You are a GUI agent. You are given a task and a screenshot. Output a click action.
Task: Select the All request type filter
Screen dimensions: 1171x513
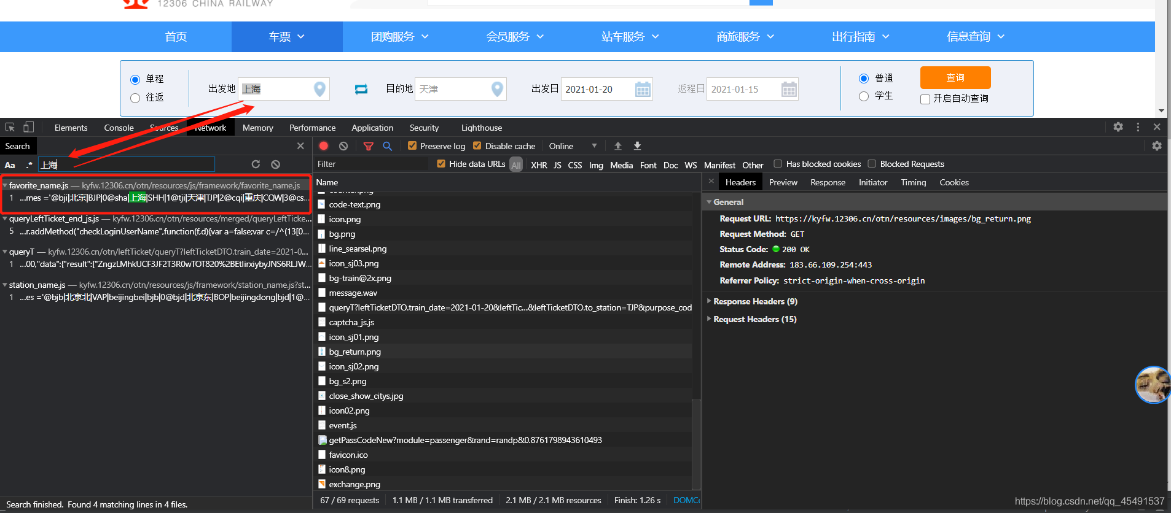tap(516, 165)
